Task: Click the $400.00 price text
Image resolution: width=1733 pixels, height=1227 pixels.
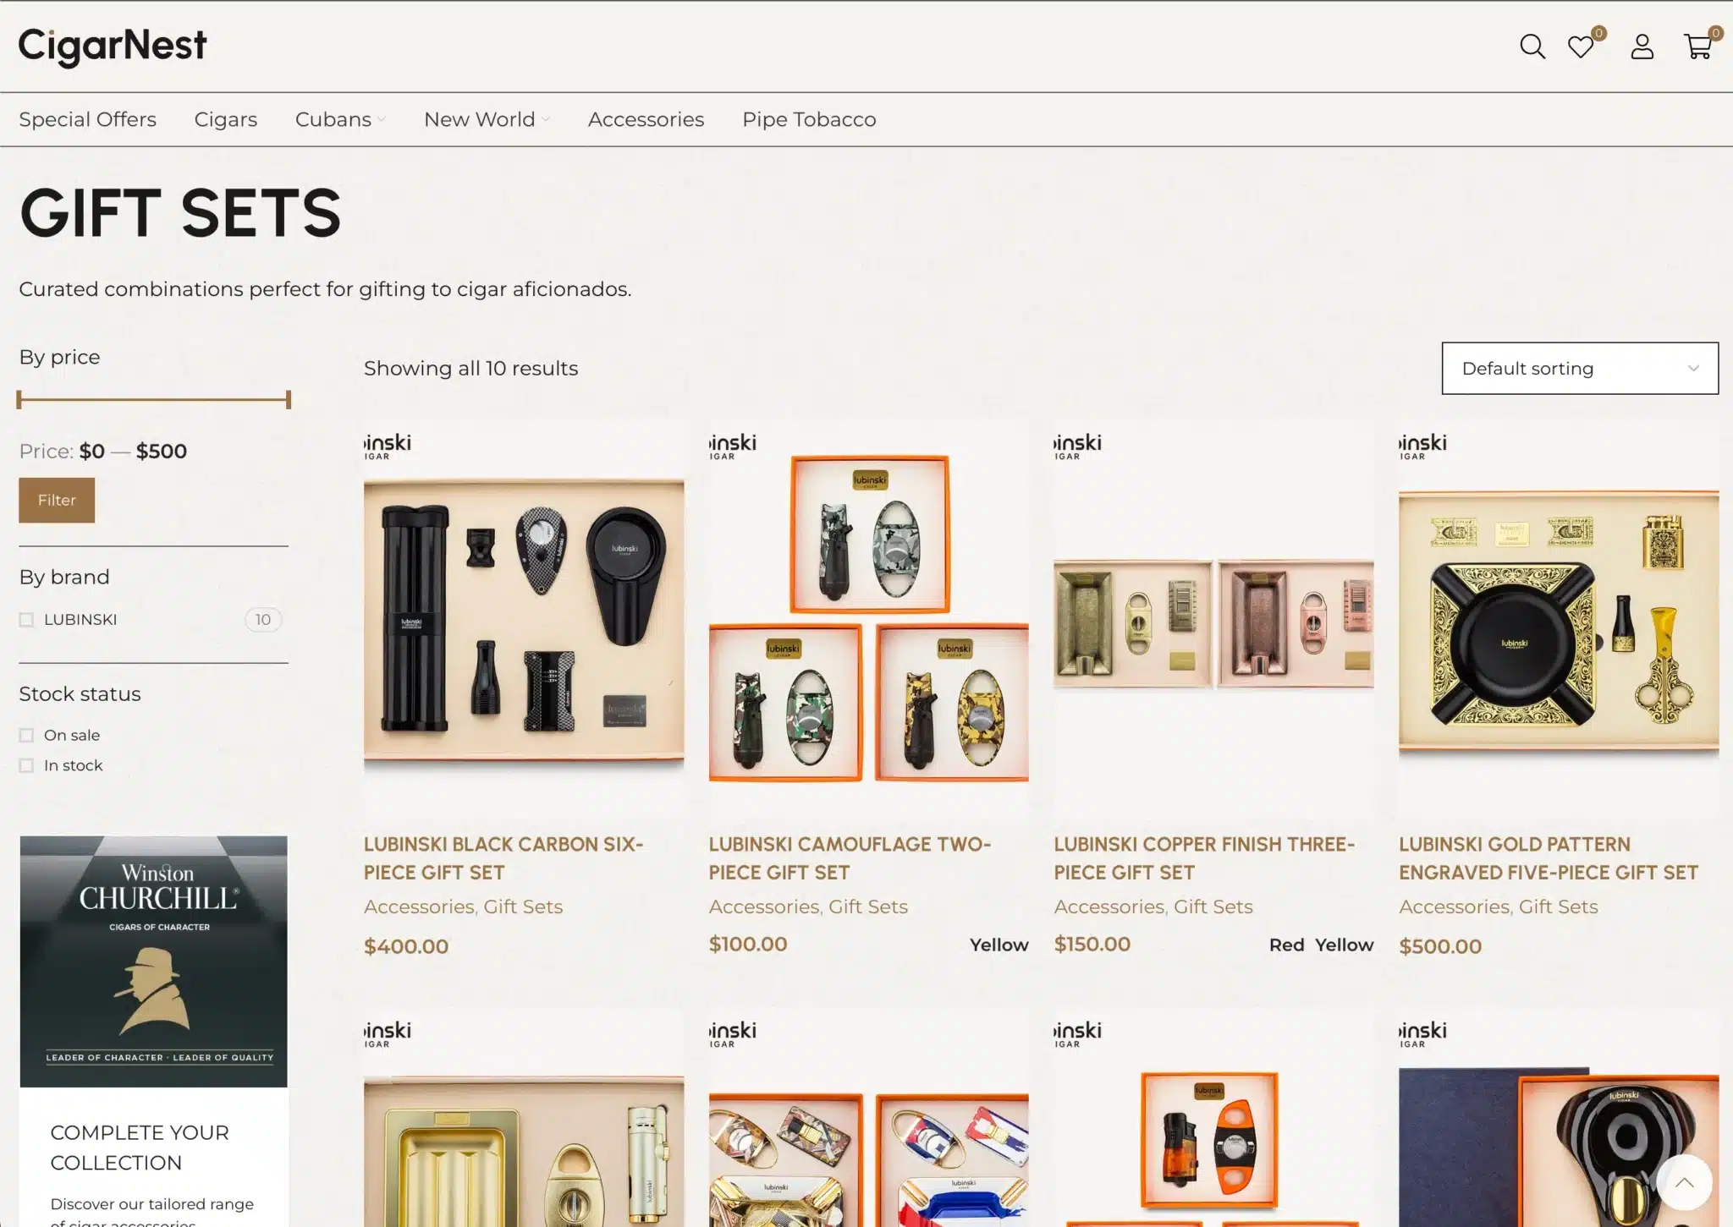Action: tap(406, 946)
